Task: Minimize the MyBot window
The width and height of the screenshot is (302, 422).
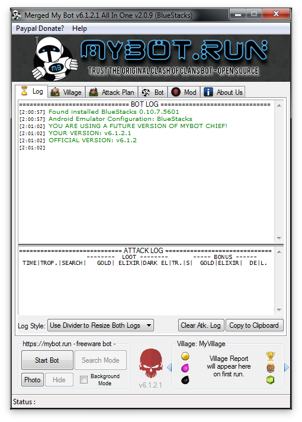Action: 238,14
